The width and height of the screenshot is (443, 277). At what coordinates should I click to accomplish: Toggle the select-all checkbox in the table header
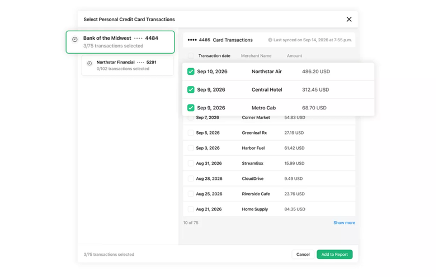tap(191, 56)
